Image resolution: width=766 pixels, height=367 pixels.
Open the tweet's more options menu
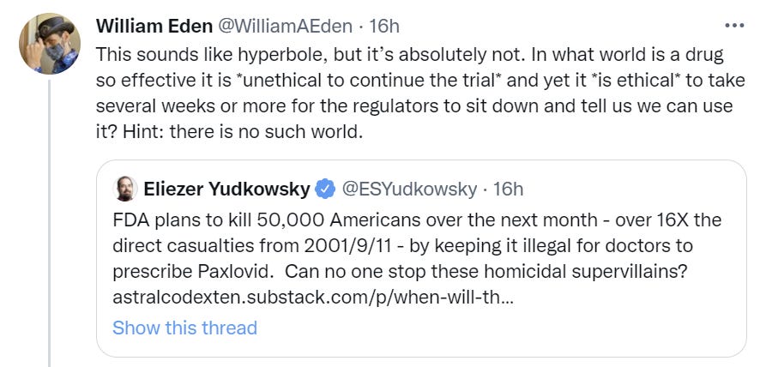click(735, 25)
